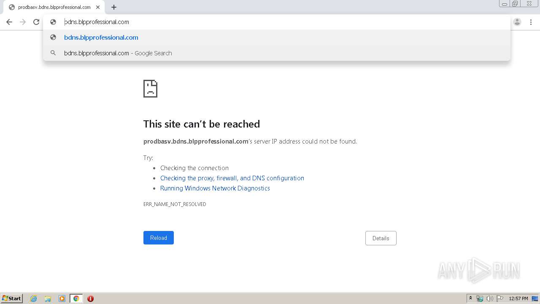
Task: Open Windows Media Player from taskbar
Action: point(62,299)
